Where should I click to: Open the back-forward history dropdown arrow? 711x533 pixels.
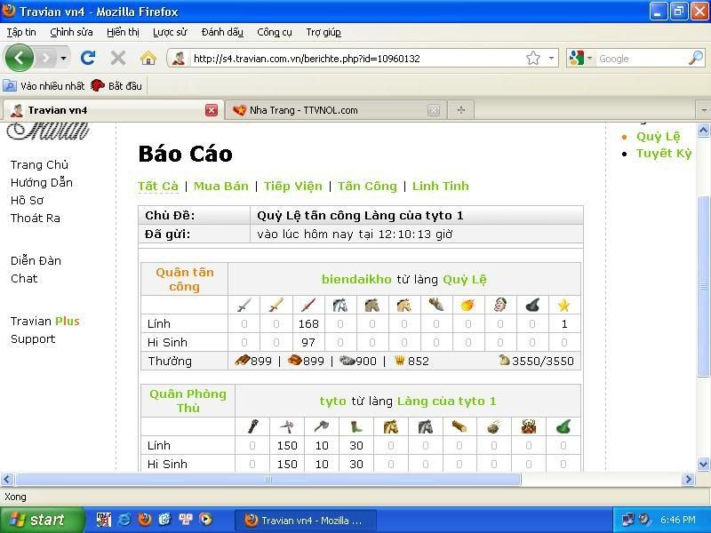(x=63, y=58)
